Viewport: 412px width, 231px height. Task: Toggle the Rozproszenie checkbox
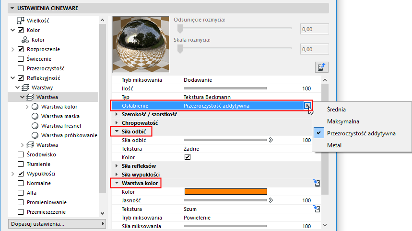pyautogui.click(x=21, y=49)
